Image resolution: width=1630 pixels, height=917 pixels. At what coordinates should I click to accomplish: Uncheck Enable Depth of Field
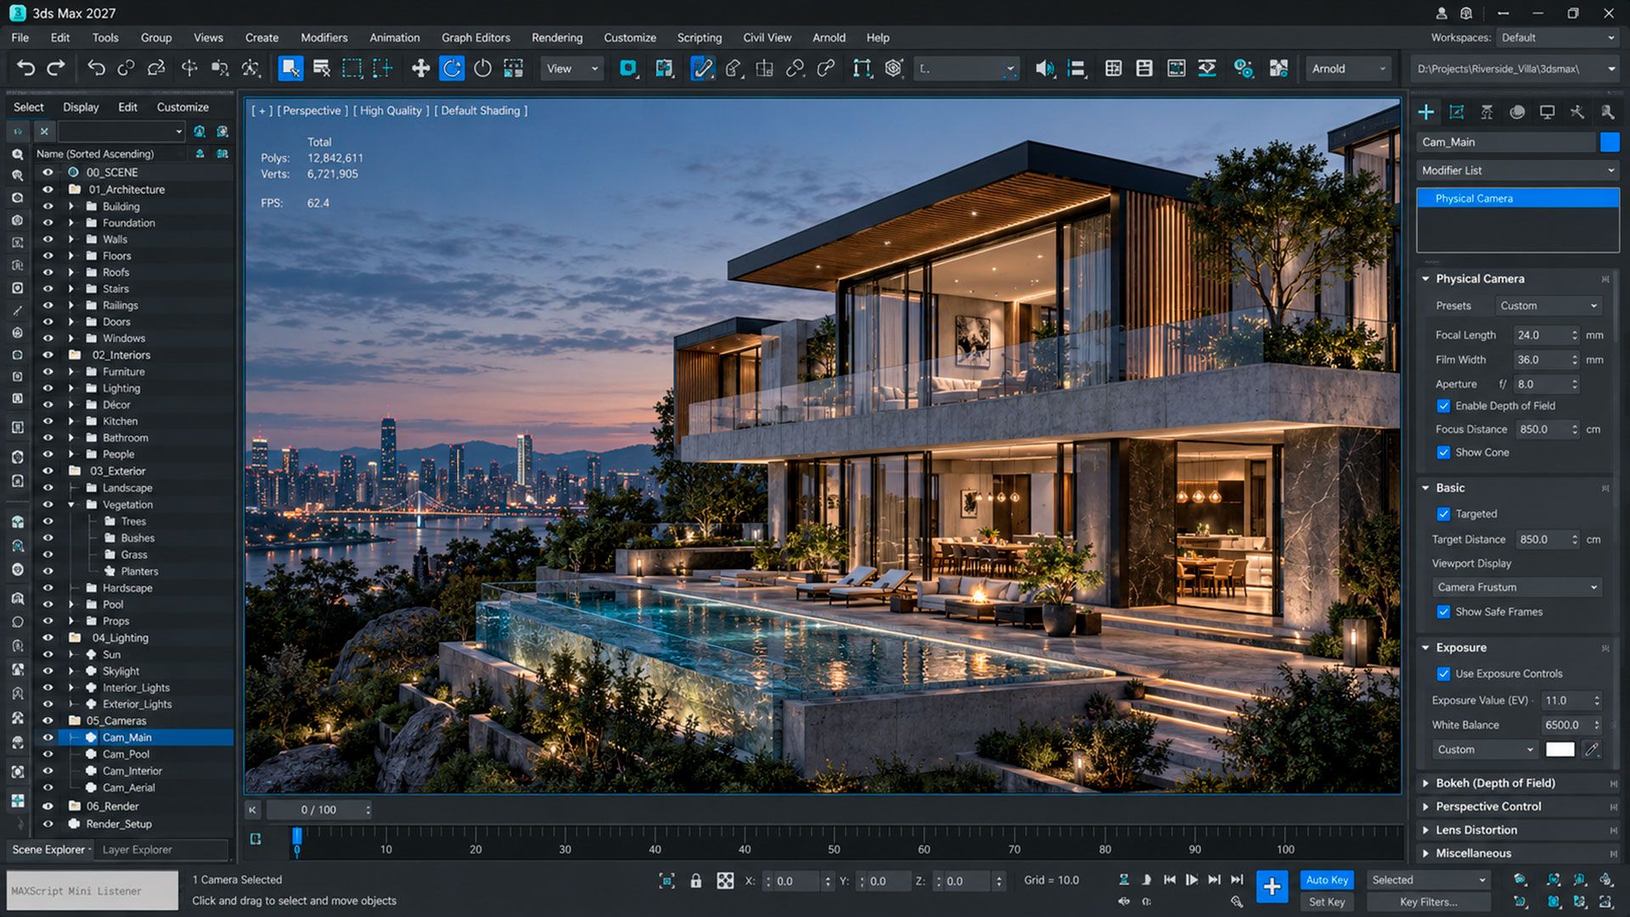tap(1443, 406)
